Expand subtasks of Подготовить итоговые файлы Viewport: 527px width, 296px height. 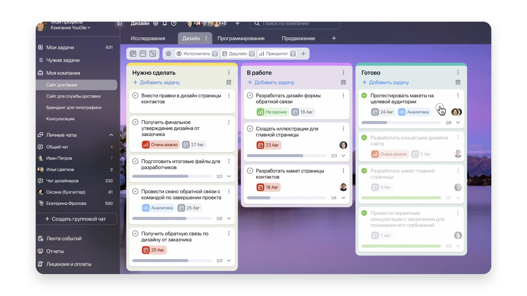tap(229, 176)
